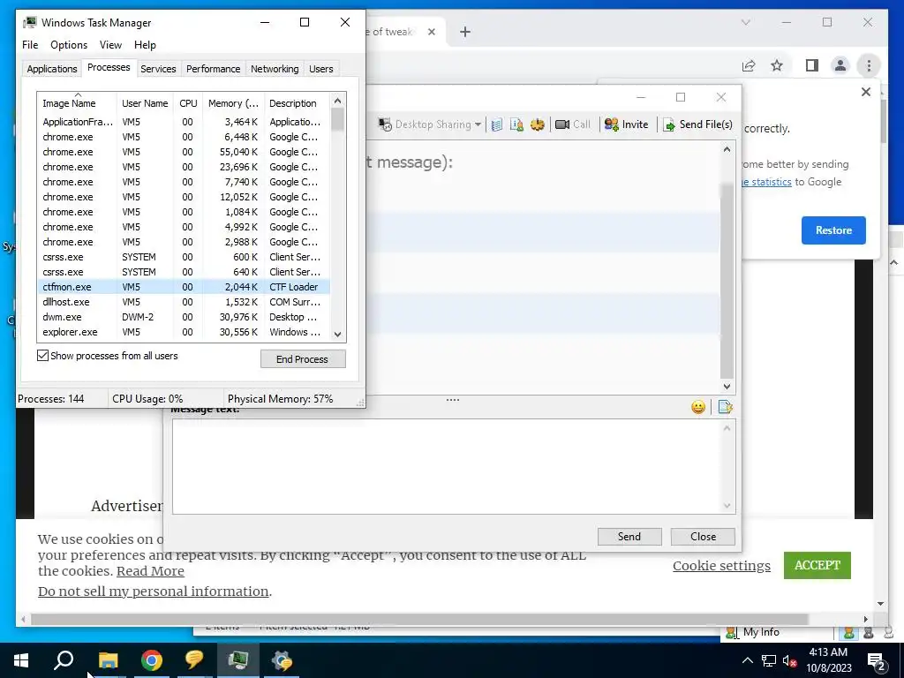The image size is (904, 678).
Task: Open File Explorer from the taskbar
Action: (x=108, y=660)
